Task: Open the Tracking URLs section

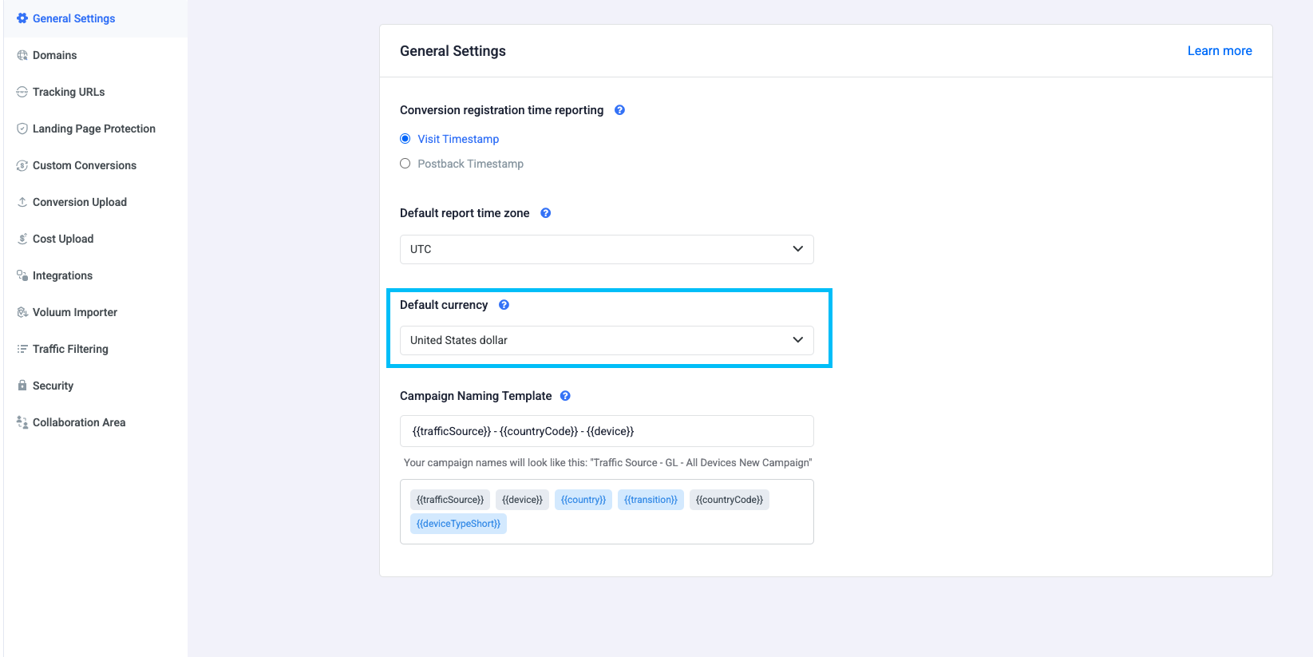Action: point(96,92)
